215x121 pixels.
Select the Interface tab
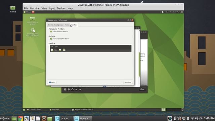74,25
